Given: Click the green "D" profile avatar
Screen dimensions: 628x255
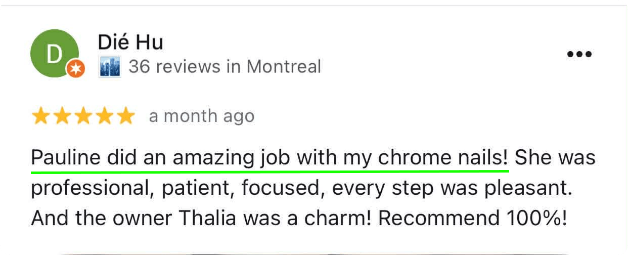Looking at the screenshot, I should [x=54, y=53].
